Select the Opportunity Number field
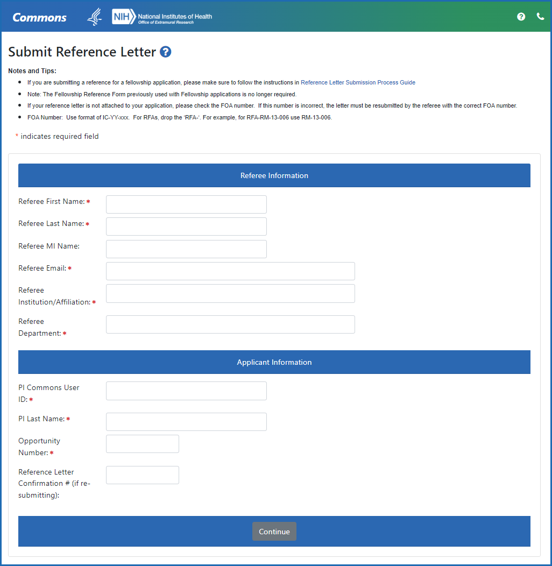The width and height of the screenshot is (552, 566). pyautogui.click(x=143, y=444)
